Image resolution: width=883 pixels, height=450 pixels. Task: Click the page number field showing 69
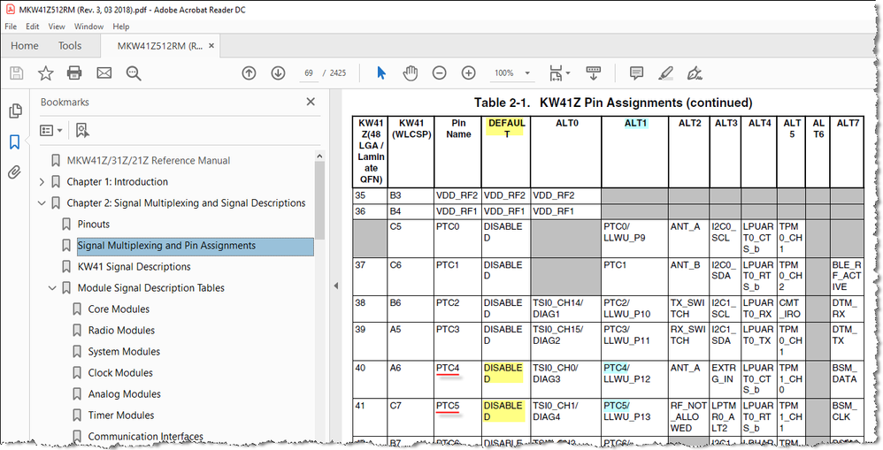point(309,73)
